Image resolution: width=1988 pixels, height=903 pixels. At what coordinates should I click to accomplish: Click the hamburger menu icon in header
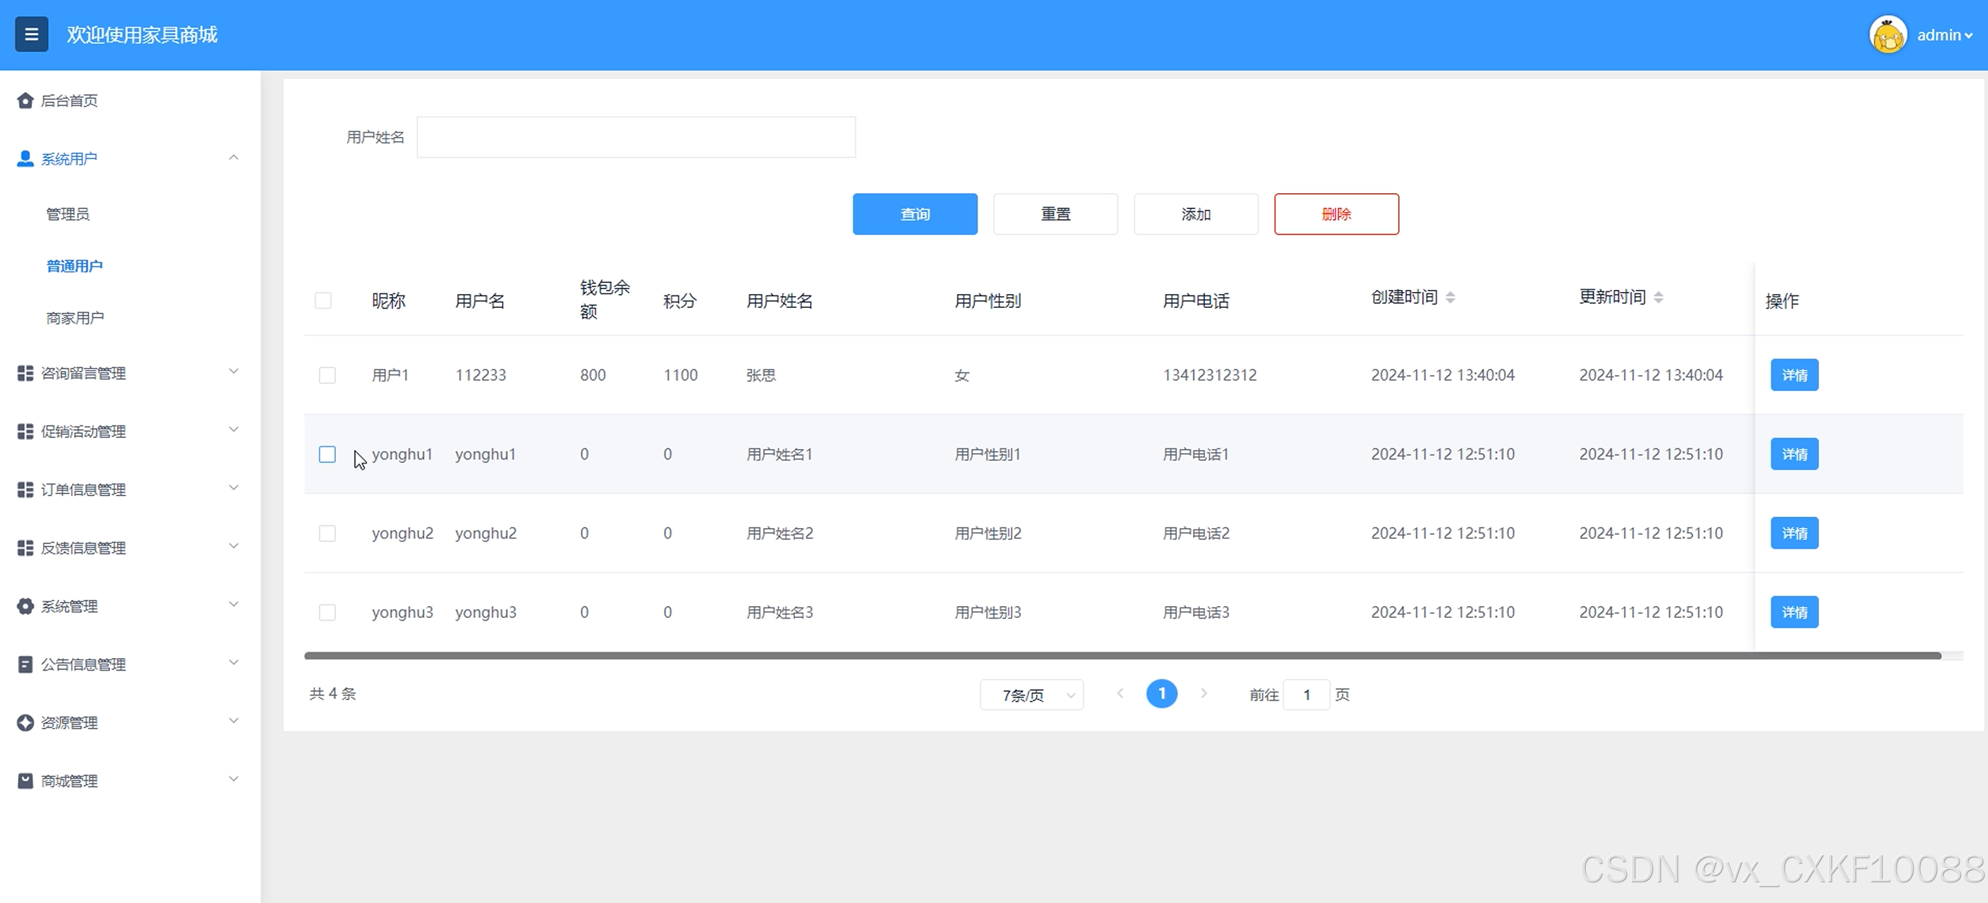pyautogui.click(x=32, y=35)
